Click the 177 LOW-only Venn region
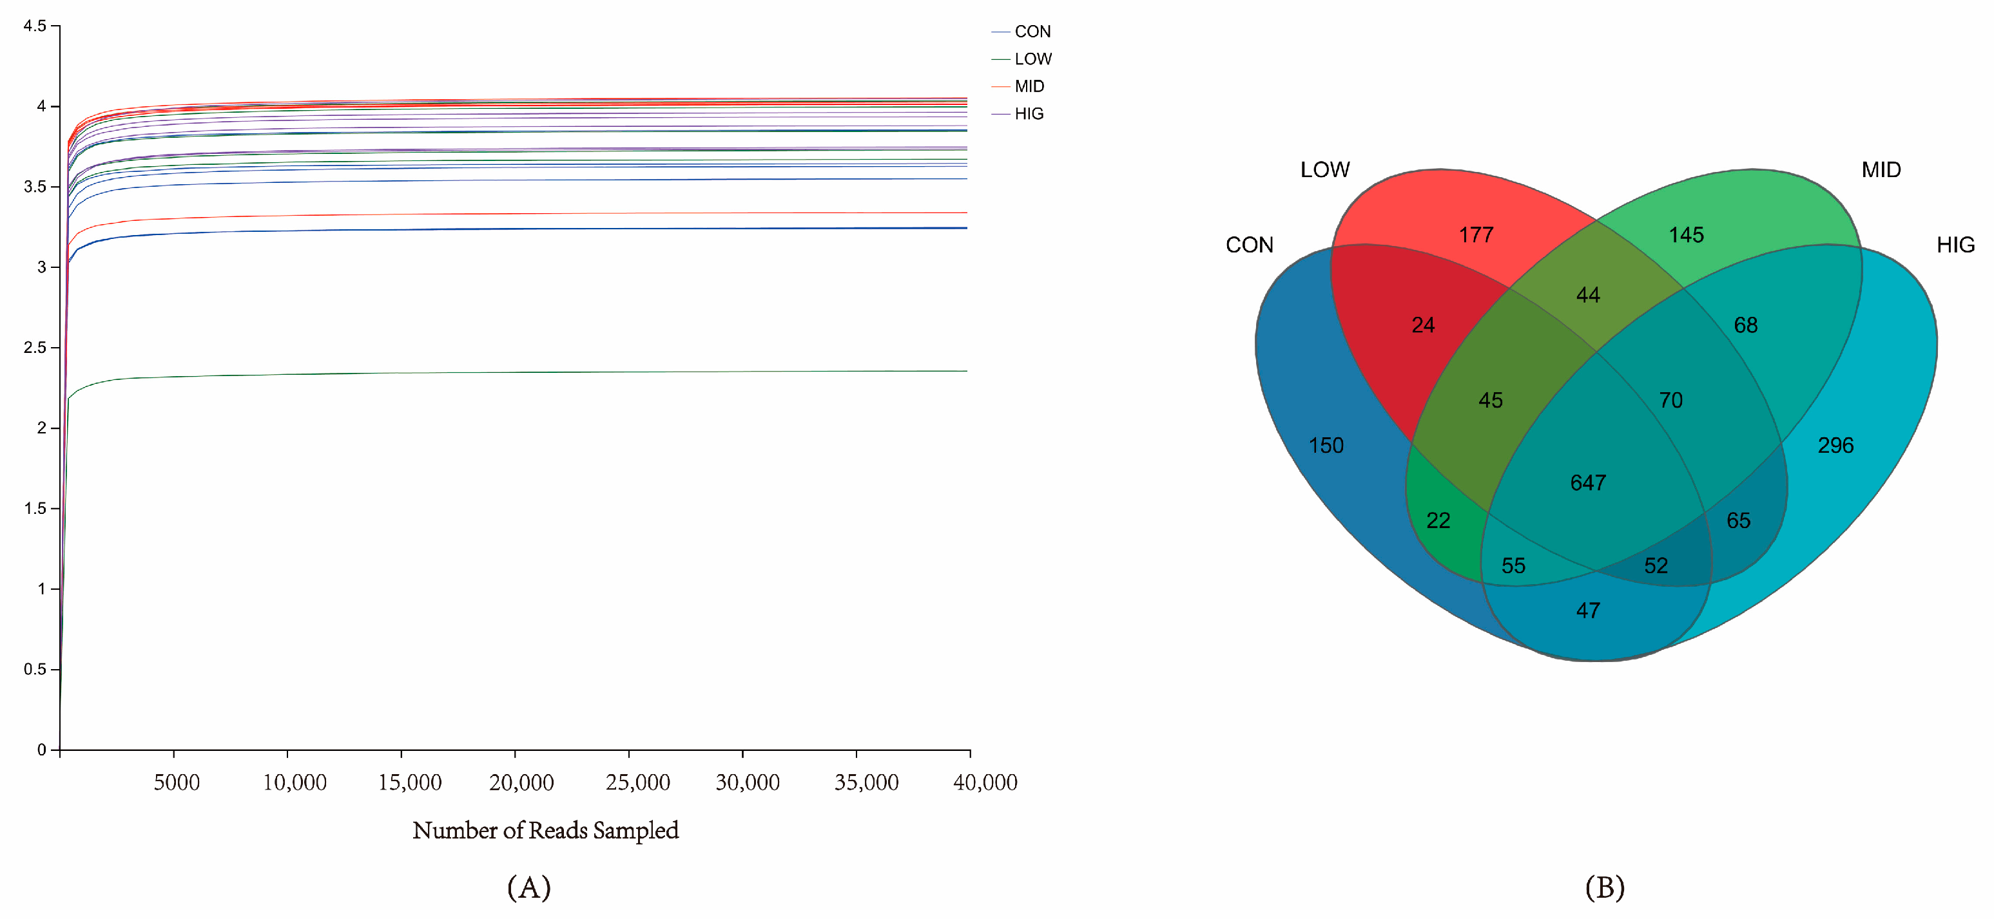Viewport: 1994px width, 919px height. click(1476, 235)
